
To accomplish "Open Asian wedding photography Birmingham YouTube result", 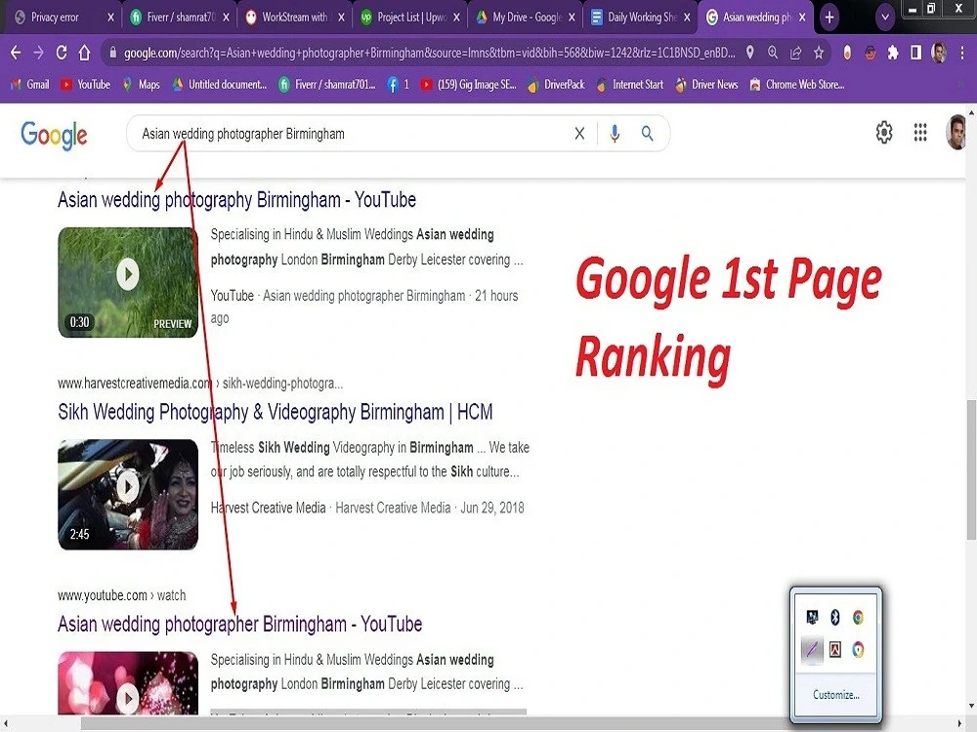I will (236, 200).
